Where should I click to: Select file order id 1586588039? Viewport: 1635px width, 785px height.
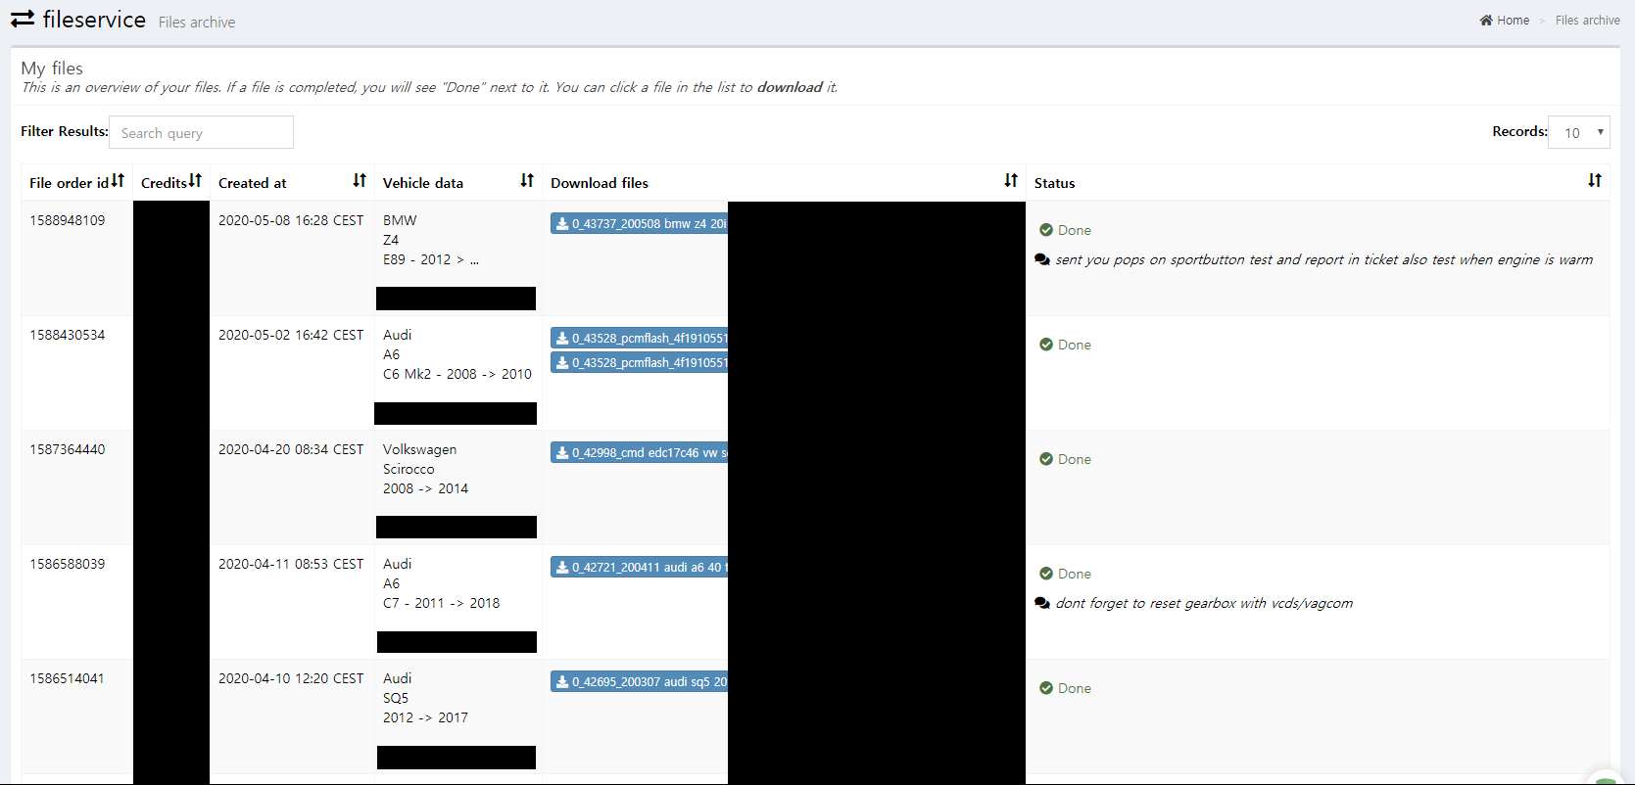pos(67,564)
